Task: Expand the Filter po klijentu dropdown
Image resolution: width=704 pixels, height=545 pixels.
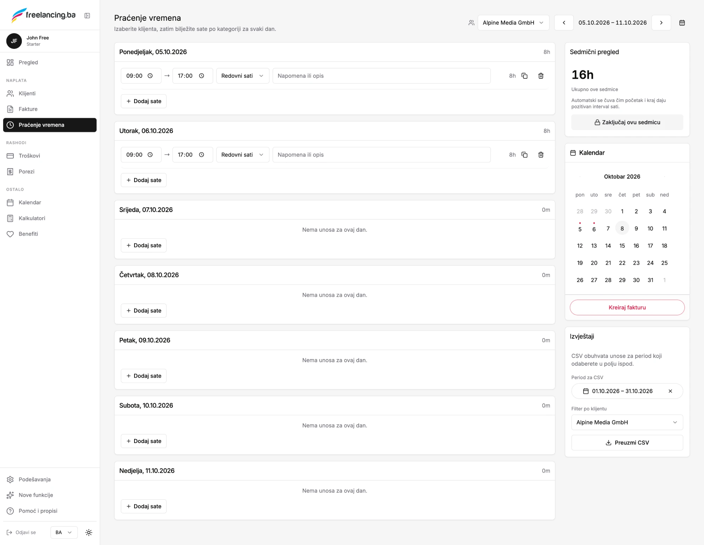Action: [x=627, y=422]
